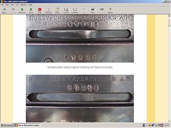
Task: Click the 'Serial number and producer marking' caption
Action: coord(80,67)
